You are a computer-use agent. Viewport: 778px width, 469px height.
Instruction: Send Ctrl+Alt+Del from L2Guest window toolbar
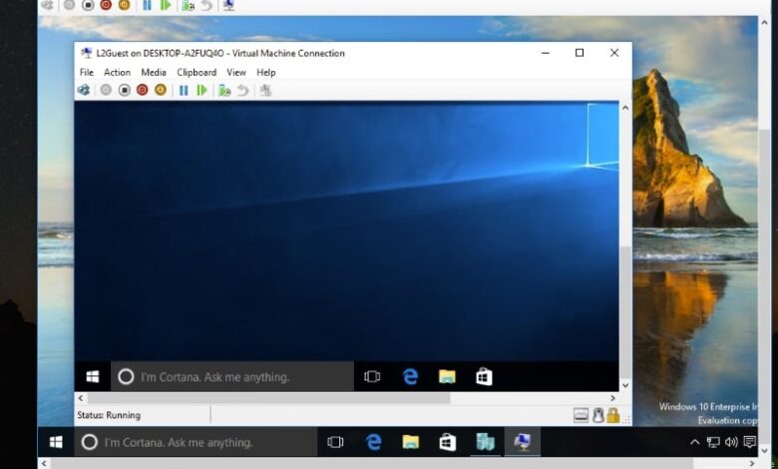click(x=84, y=90)
